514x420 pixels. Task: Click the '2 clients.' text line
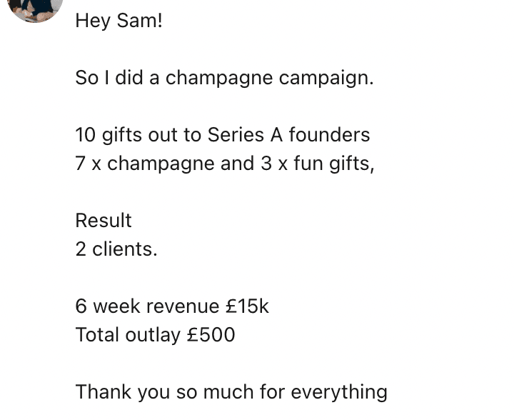116,249
